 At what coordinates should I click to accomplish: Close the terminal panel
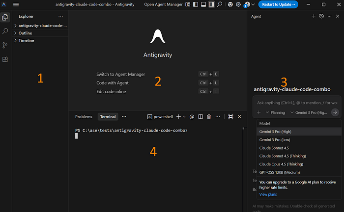pyautogui.click(x=239, y=117)
